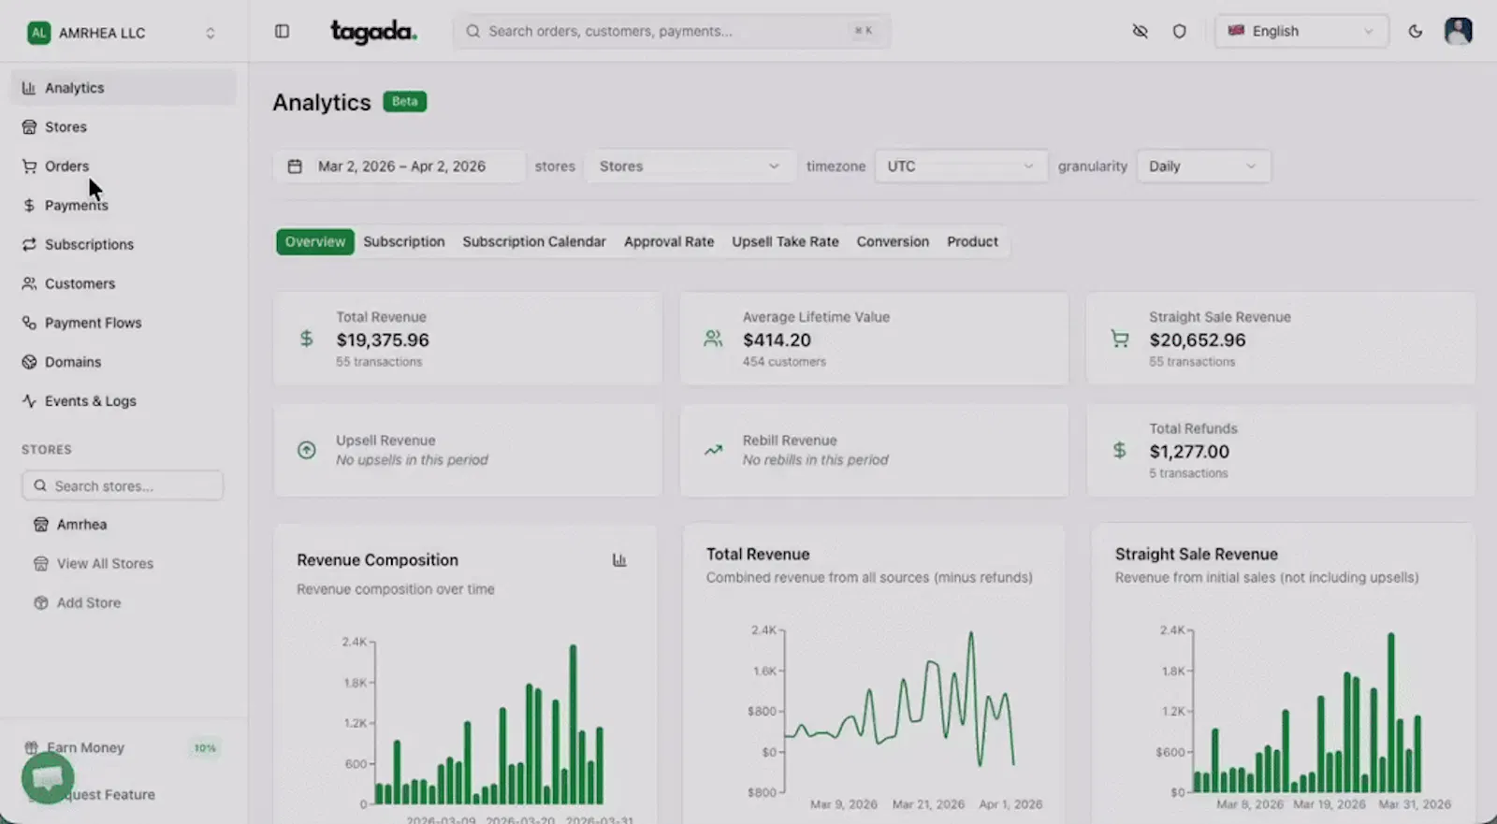This screenshot has height=824, width=1497.
Task: Click the Add Store plus icon
Action: coord(40,603)
